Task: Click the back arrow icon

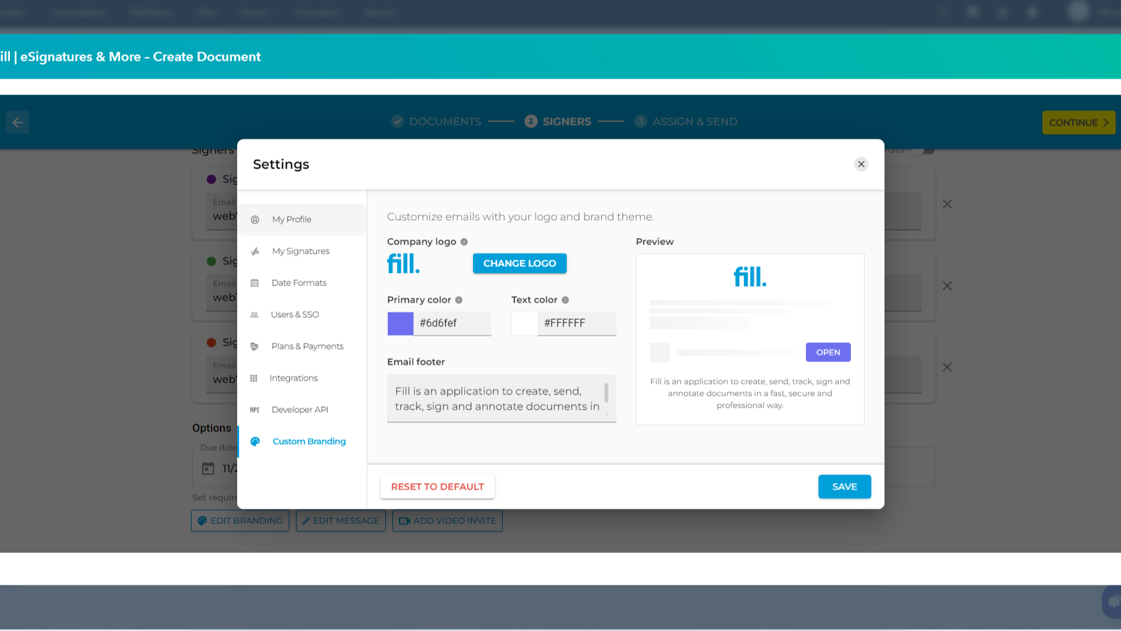Action: pos(18,122)
